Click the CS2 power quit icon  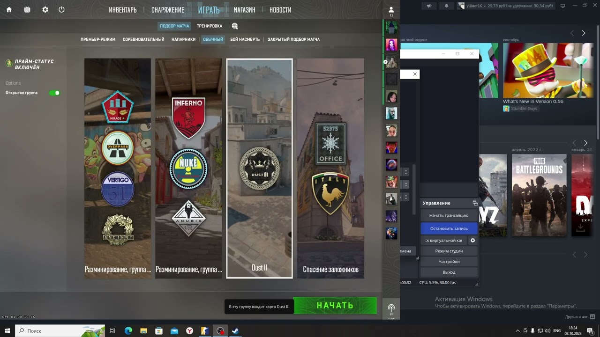(x=61, y=9)
